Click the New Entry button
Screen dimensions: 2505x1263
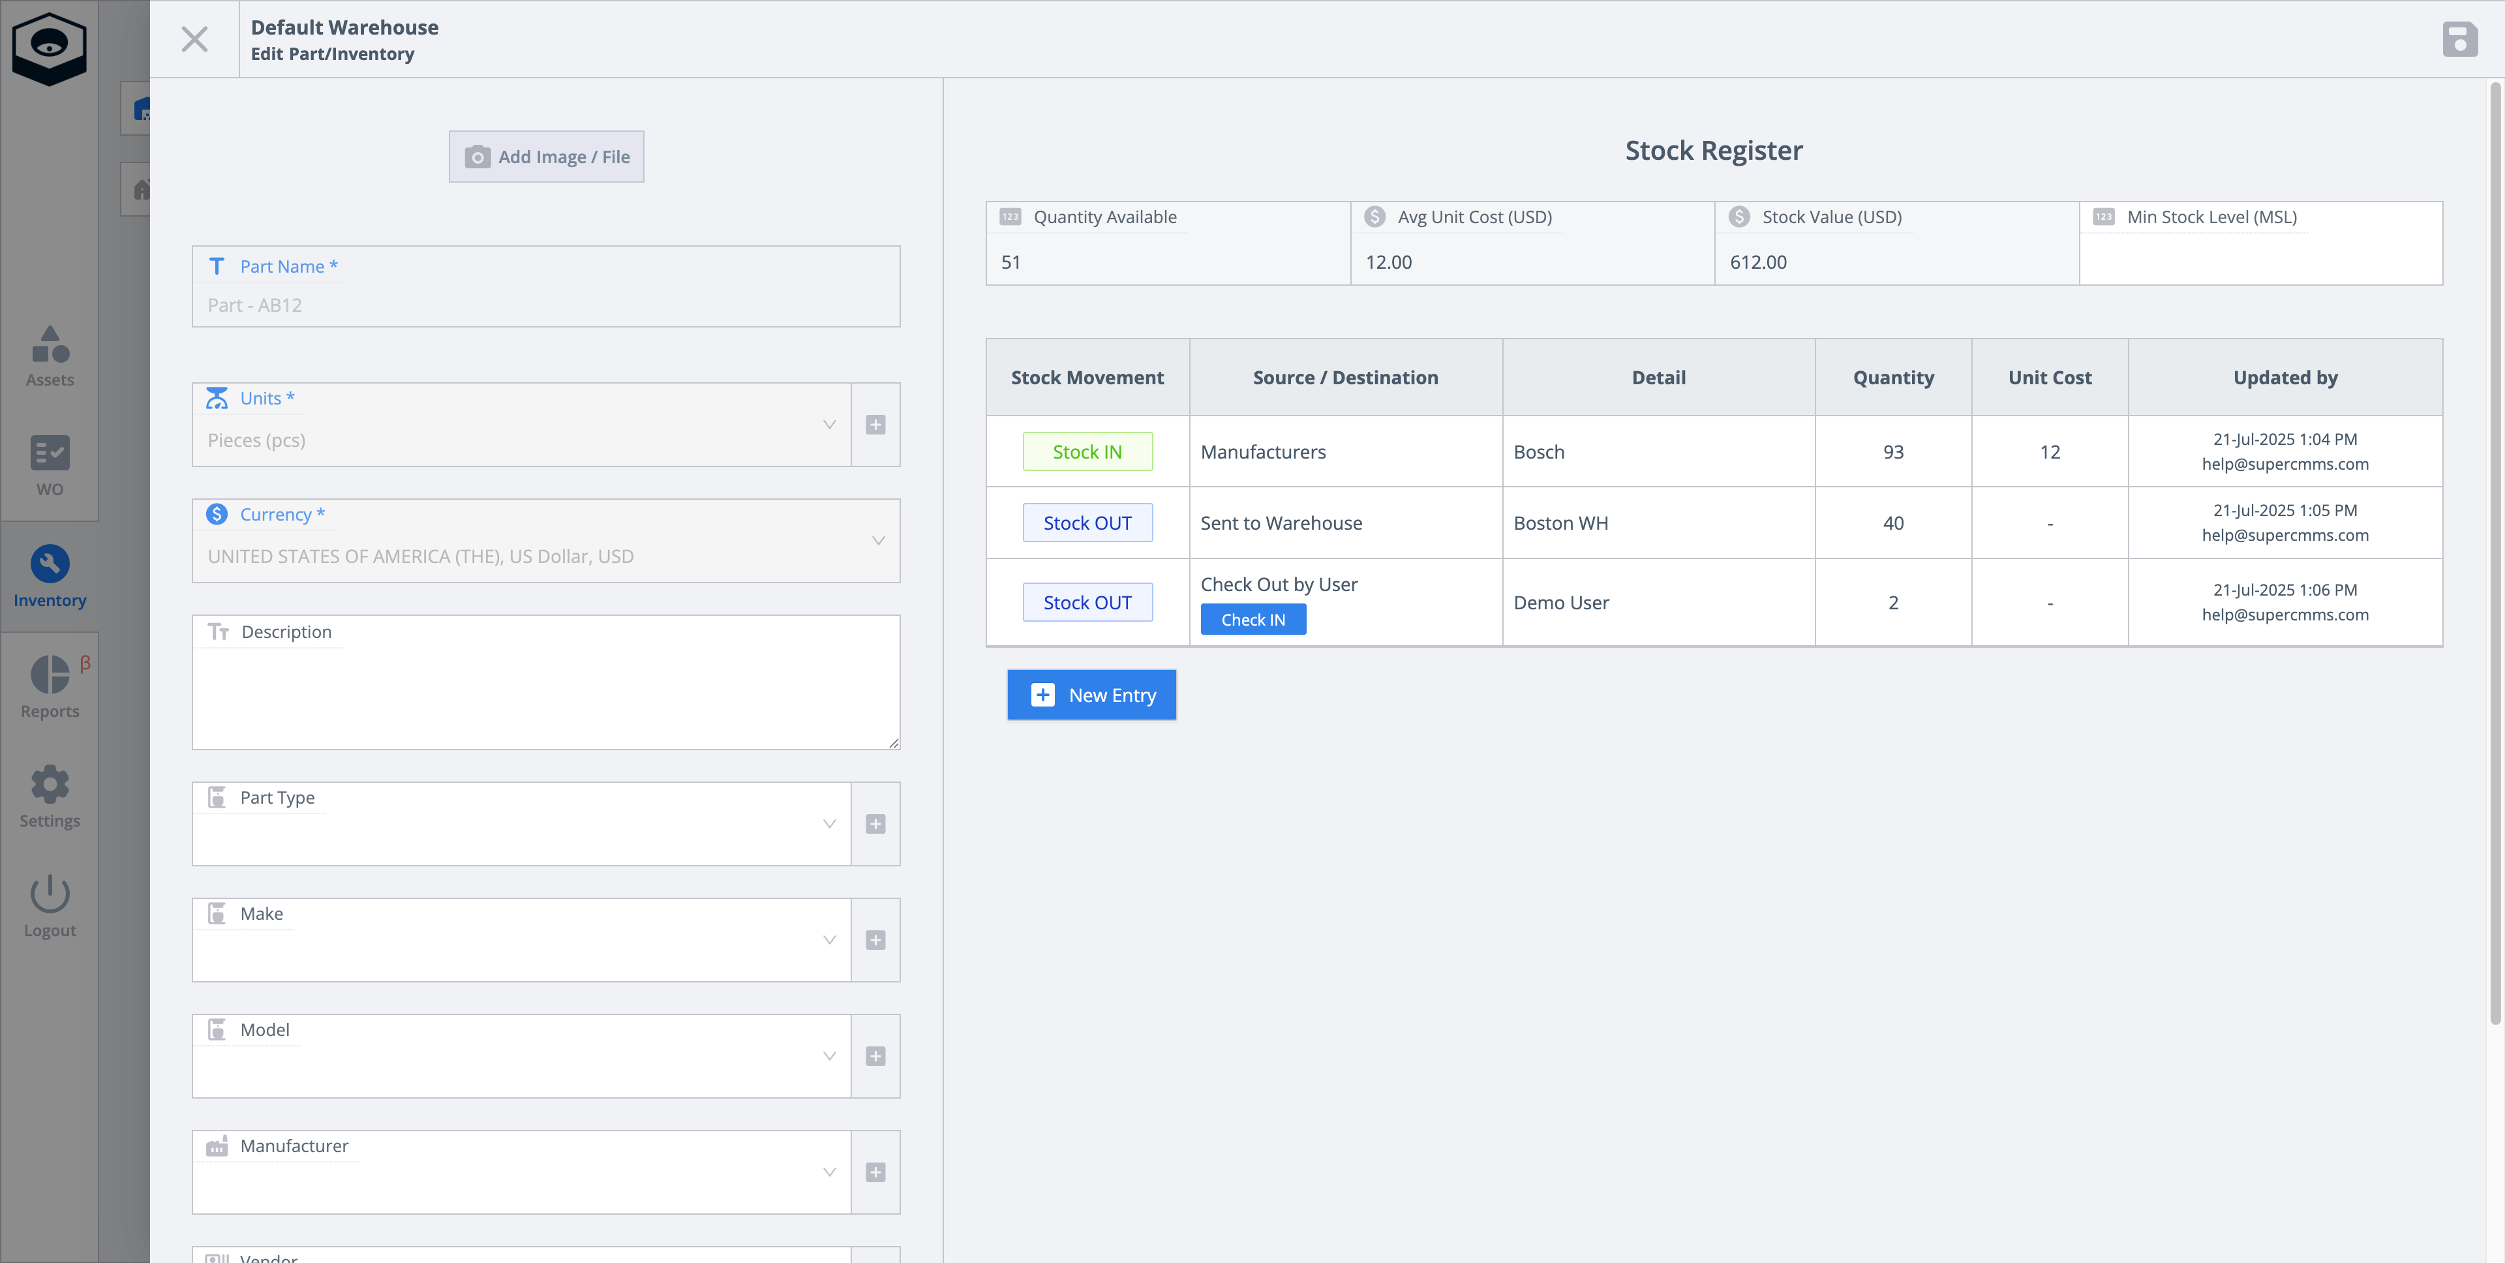[1091, 694]
